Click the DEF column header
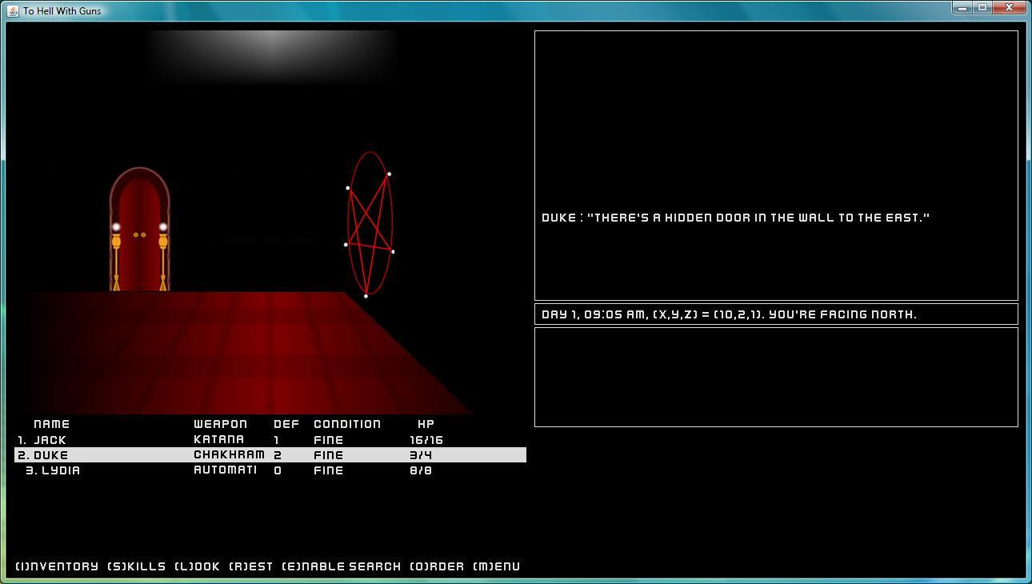This screenshot has width=1032, height=584. pyautogui.click(x=286, y=424)
